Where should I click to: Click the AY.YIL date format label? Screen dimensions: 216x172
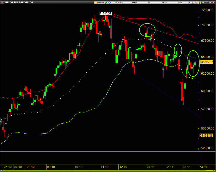pos(204,167)
